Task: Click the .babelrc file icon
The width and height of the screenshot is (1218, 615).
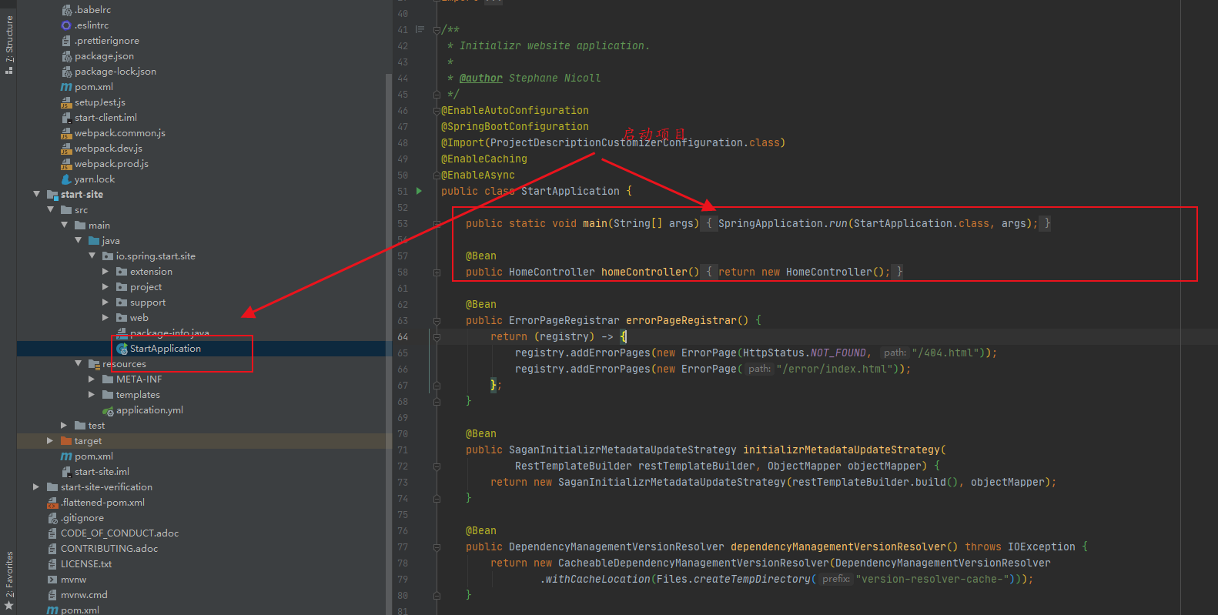Action: point(66,10)
